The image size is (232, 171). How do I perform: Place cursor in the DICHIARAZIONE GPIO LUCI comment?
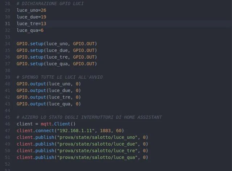[50, 3]
